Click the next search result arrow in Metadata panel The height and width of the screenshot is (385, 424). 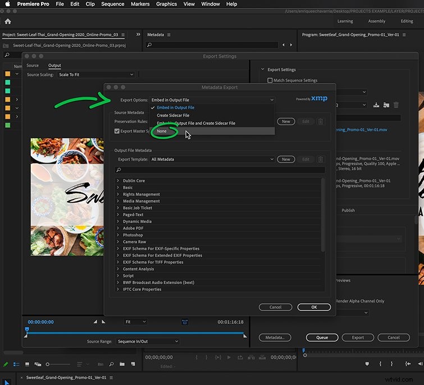(291, 45)
